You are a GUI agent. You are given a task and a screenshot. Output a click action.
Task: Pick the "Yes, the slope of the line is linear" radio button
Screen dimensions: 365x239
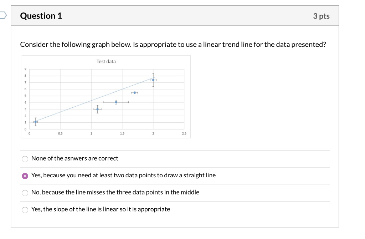point(25,210)
